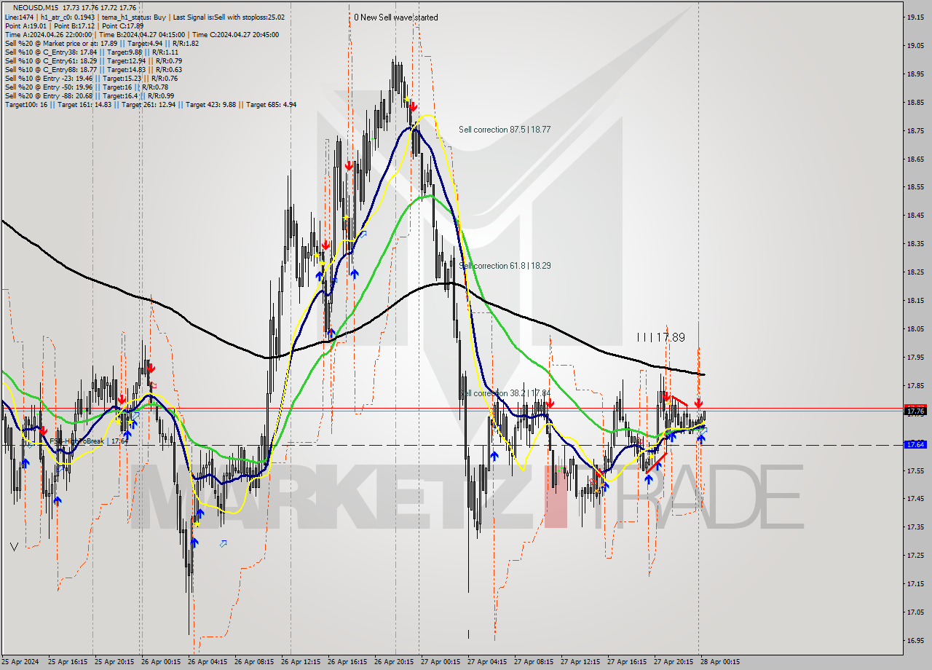Click the '26 Apr 16:15' time label
This screenshot has width=932, height=670.
(347, 662)
